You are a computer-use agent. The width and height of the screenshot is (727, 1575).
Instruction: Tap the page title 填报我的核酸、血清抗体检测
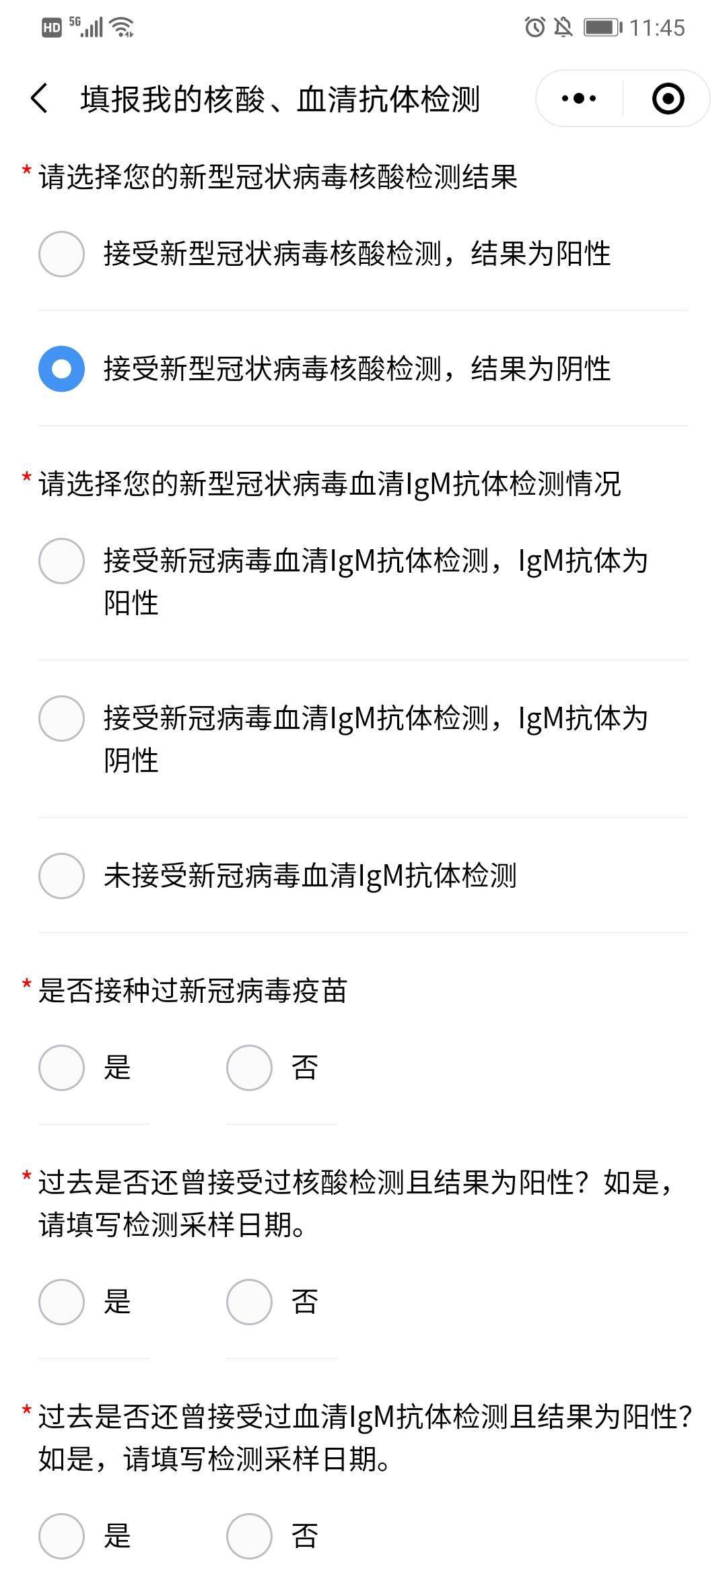(280, 100)
